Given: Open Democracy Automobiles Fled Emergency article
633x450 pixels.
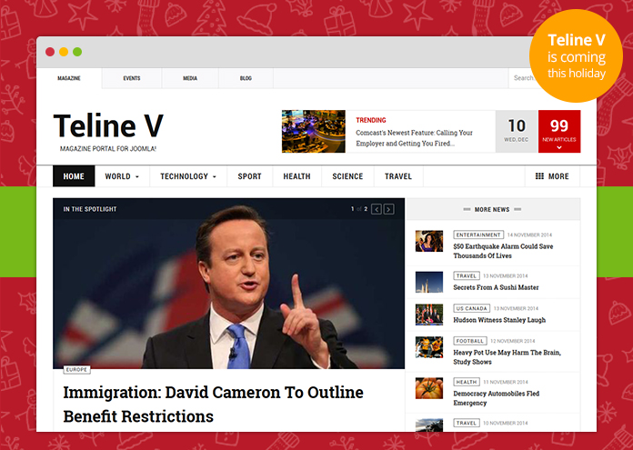Looking at the screenshot, I should pos(497,398).
